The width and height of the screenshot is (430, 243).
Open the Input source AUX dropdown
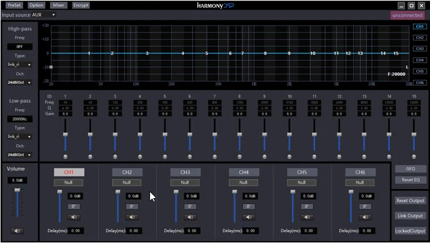pos(44,15)
